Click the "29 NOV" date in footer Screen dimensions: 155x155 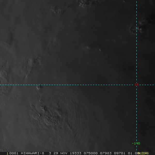pos(60,153)
